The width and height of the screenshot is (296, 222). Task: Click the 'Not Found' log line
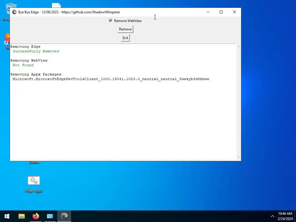[x=23, y=65]
